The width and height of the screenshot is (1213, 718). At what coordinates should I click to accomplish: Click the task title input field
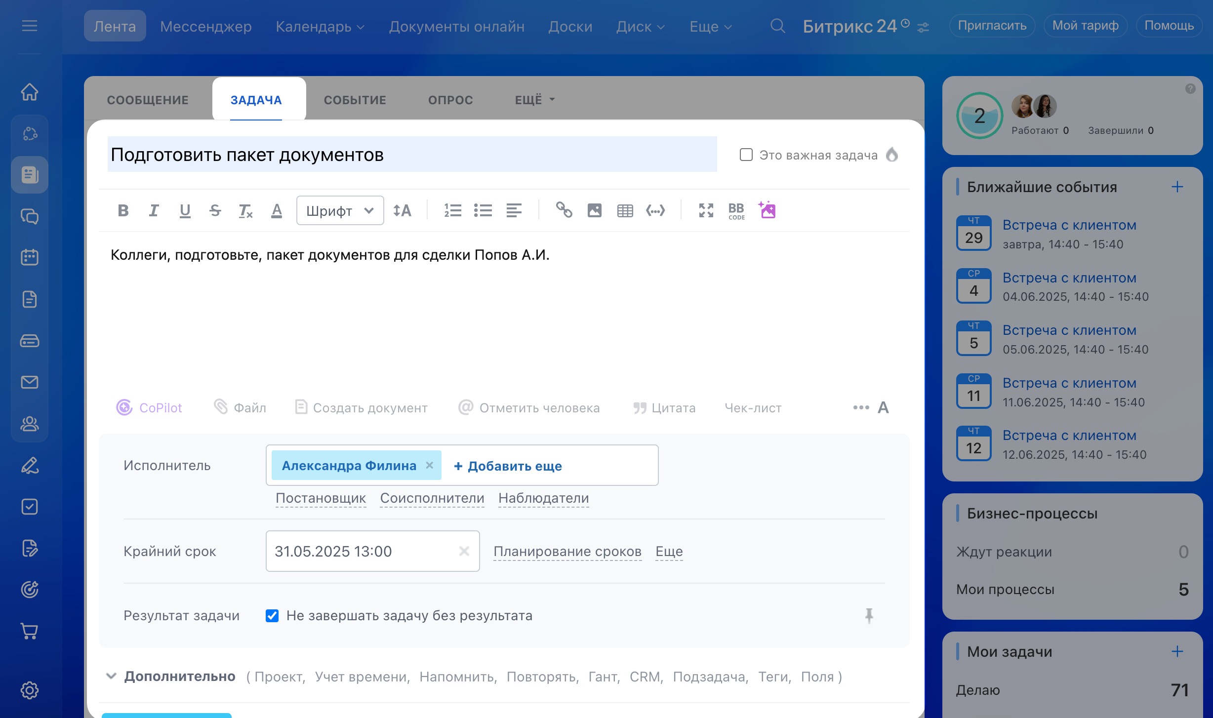point(412,155)
